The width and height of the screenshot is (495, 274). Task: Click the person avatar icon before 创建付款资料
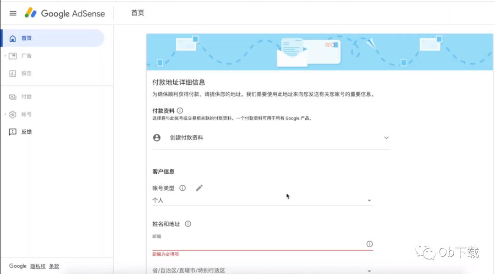[156, 137]
